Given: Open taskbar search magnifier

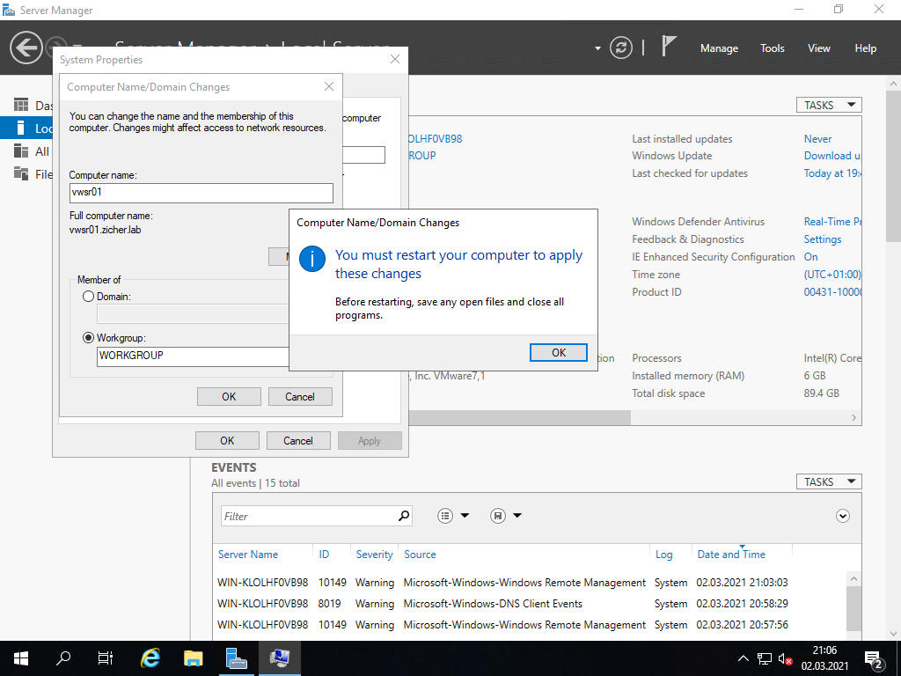Looking at the screenshot, I should [x=63, y=658].
